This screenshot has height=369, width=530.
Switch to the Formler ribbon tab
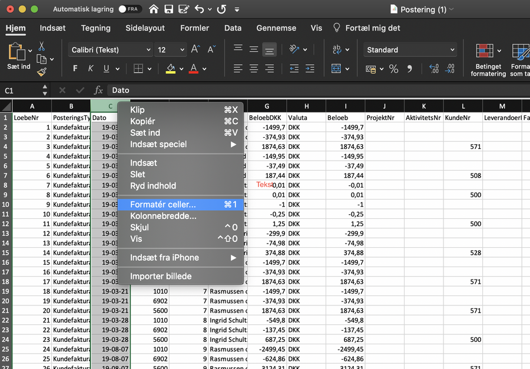(194, 28)
